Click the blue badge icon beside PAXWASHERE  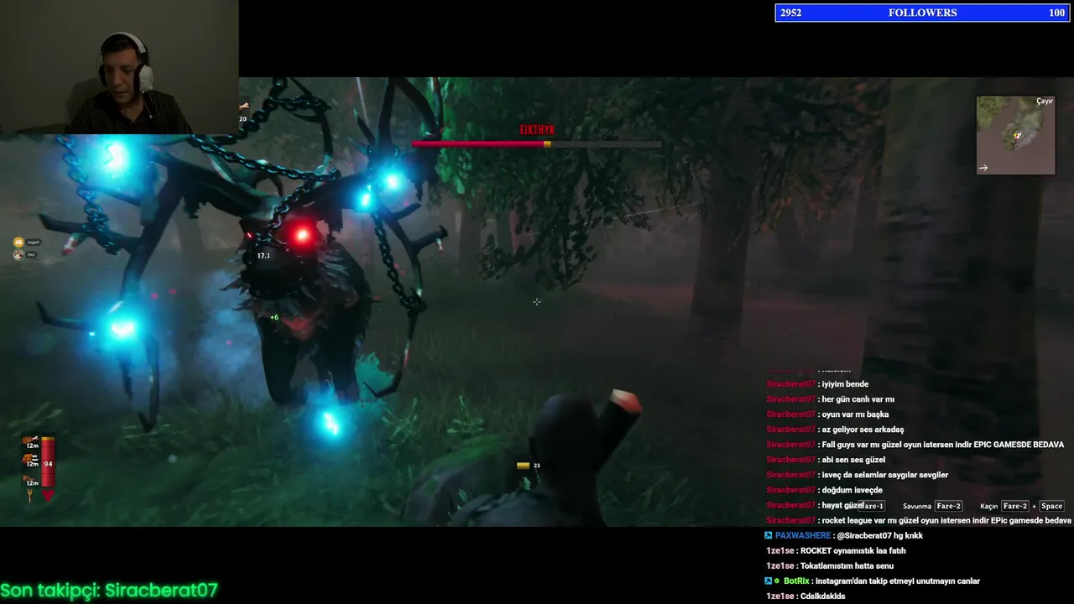tap(769, 535)
